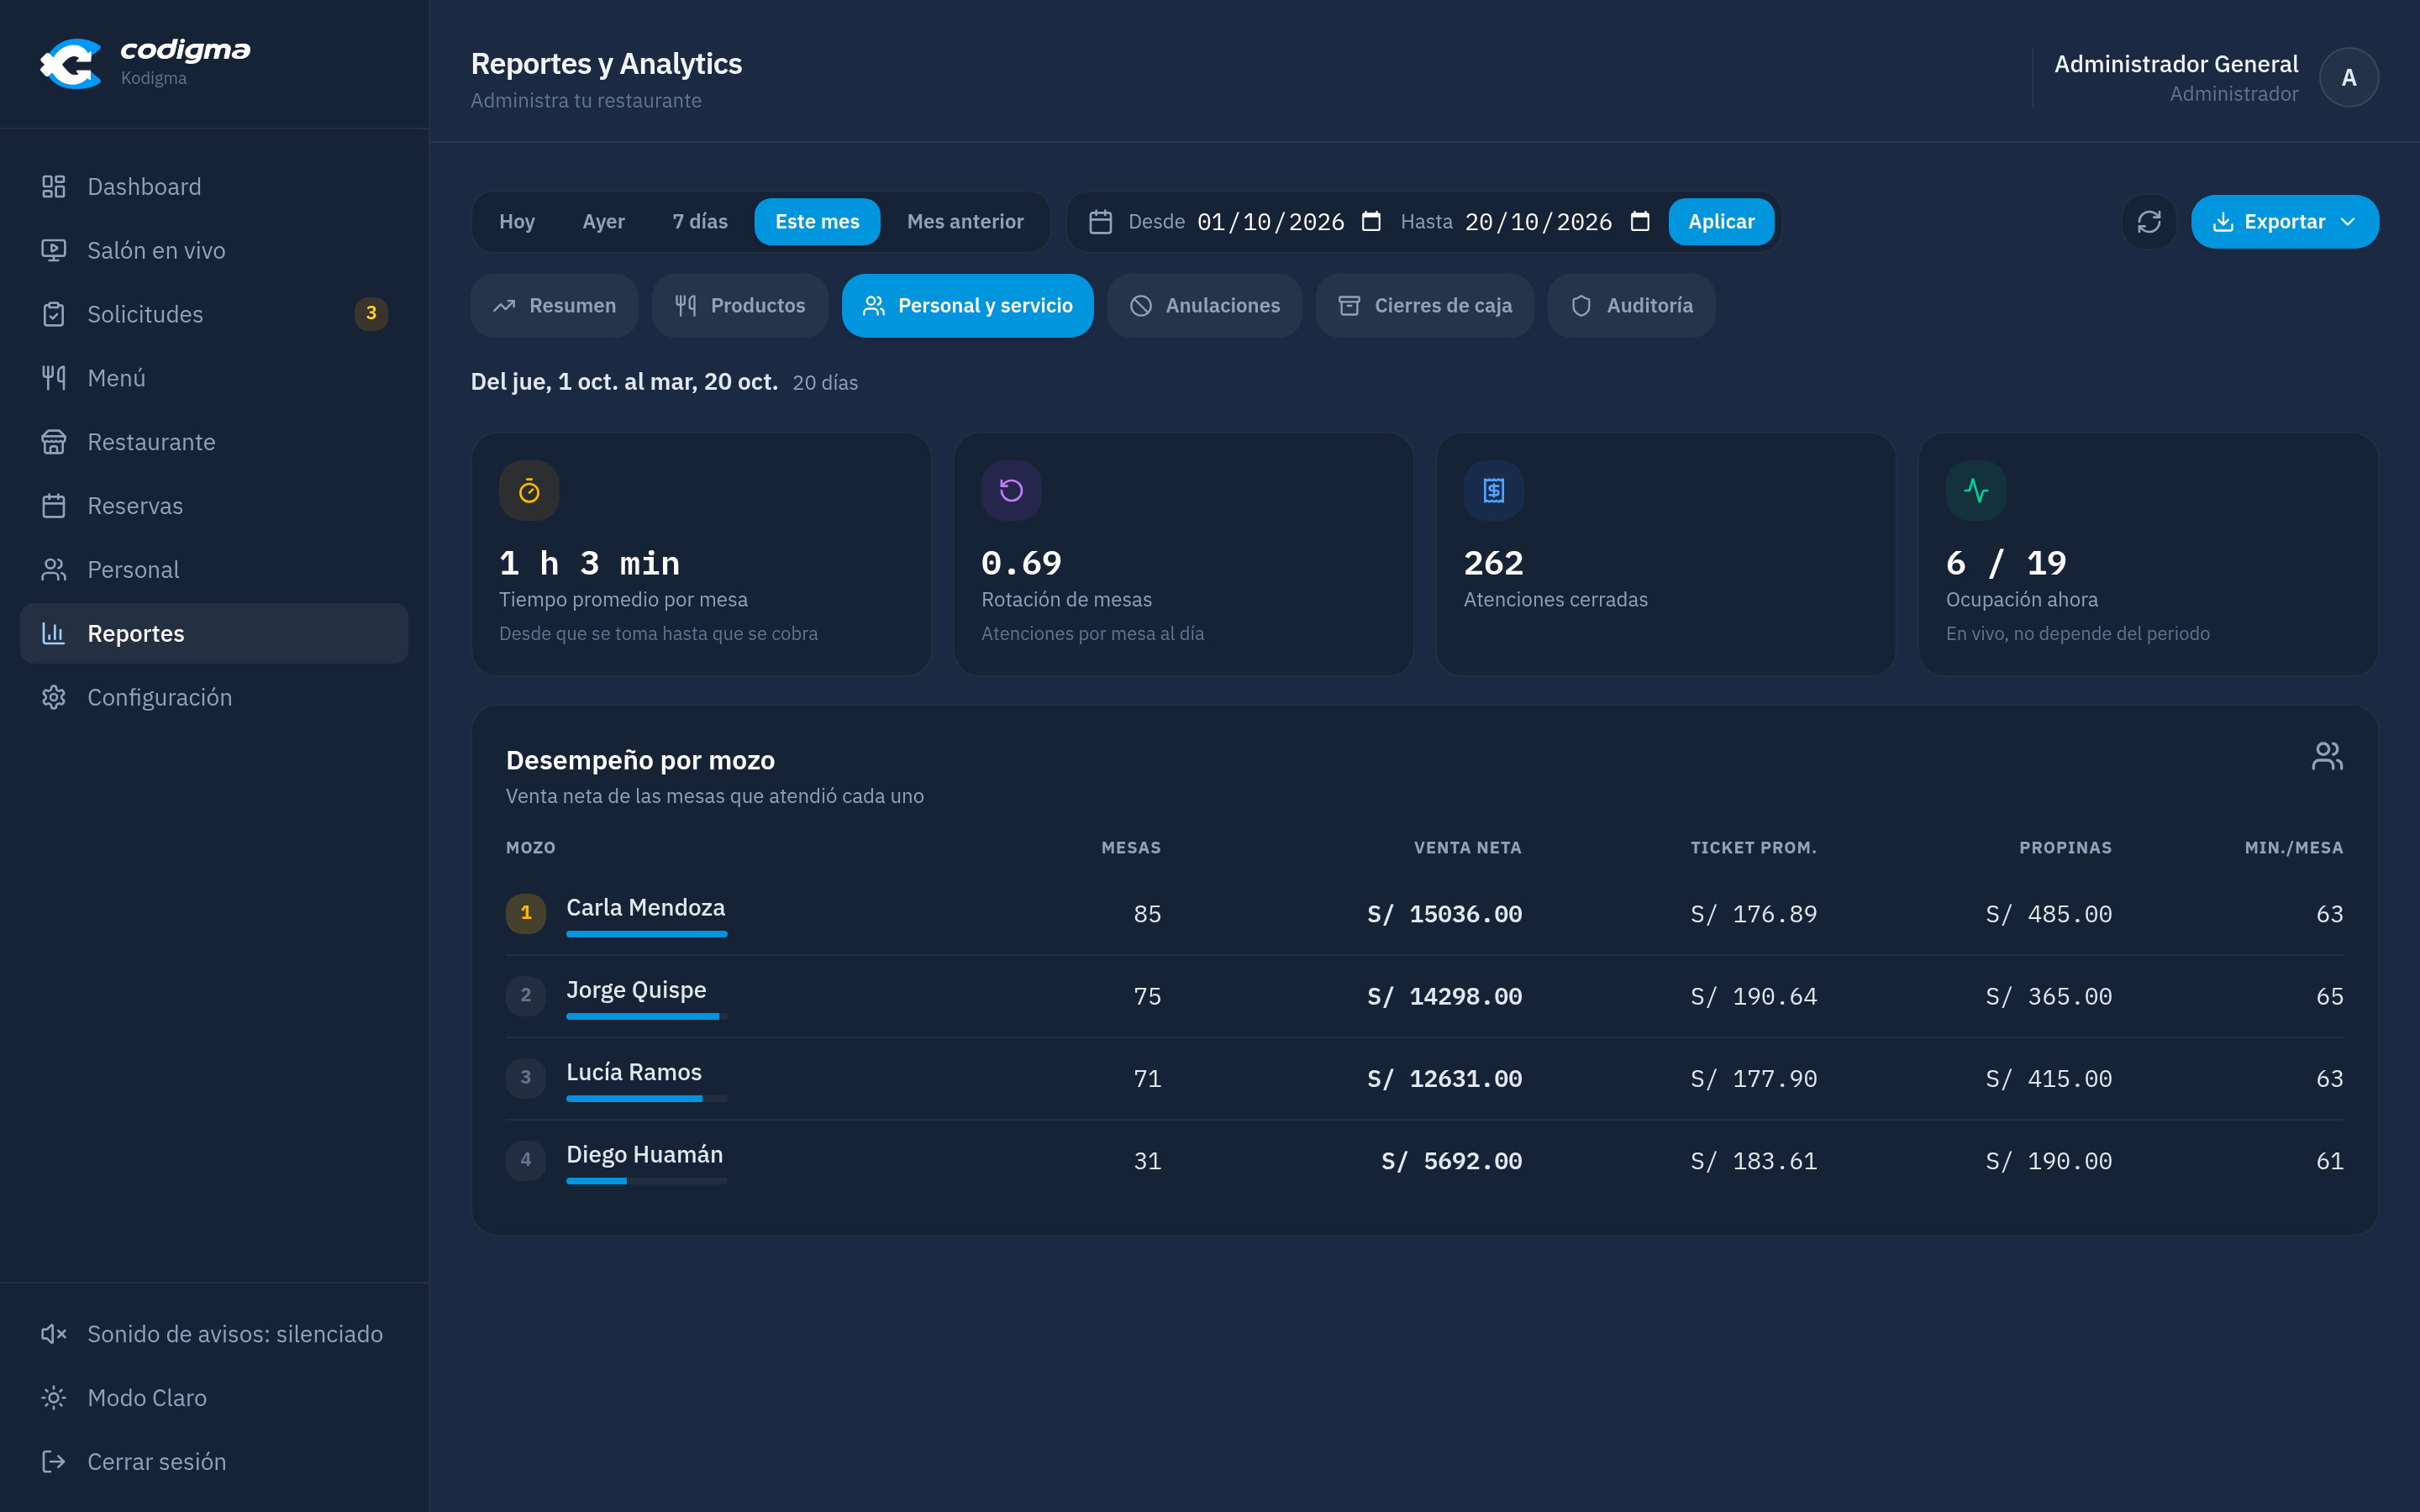Click the user avatar with letter A
The height and width of the screenshot is (1512, 2420).
2348,77
